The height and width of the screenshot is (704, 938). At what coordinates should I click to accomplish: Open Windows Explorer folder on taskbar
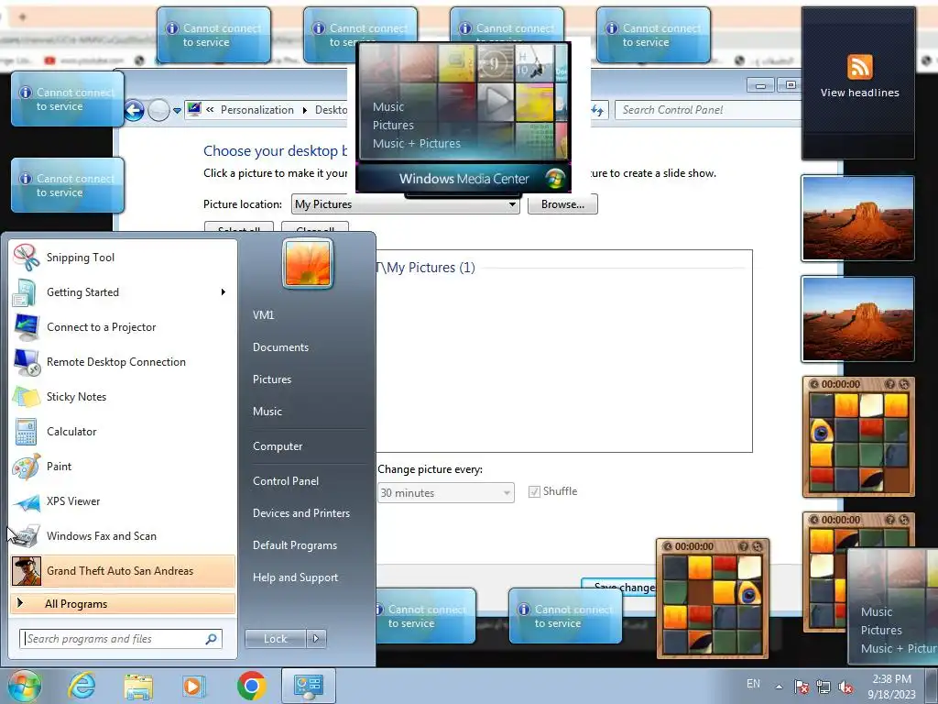[x=138, y=686]
